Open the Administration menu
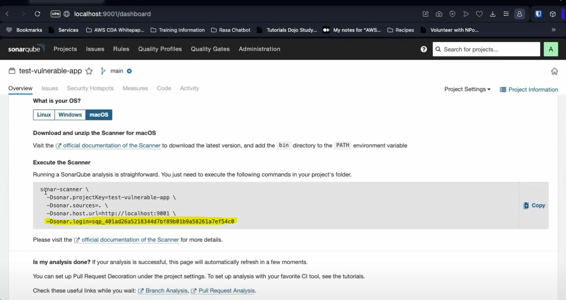 (259, 49)
